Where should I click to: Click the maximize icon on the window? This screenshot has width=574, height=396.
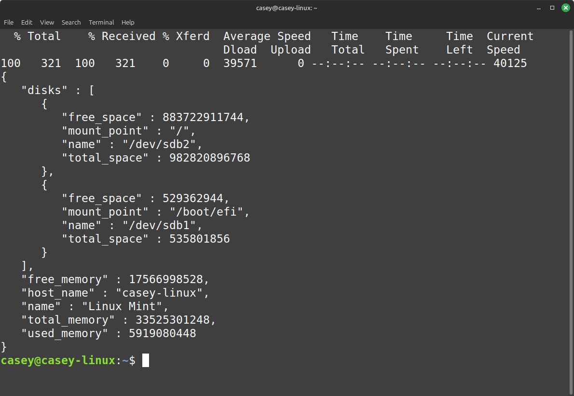point(552,8)
